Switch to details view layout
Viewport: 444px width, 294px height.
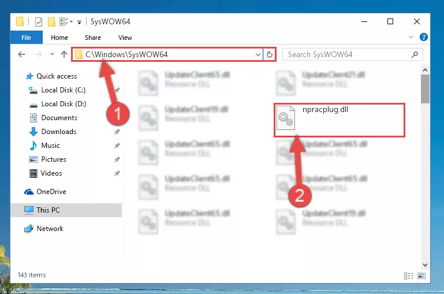(x=409, y=276)
